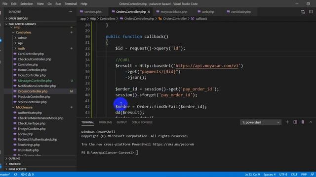316x177 pixels.
Task: Expand the Outline section
Action: 14,158
